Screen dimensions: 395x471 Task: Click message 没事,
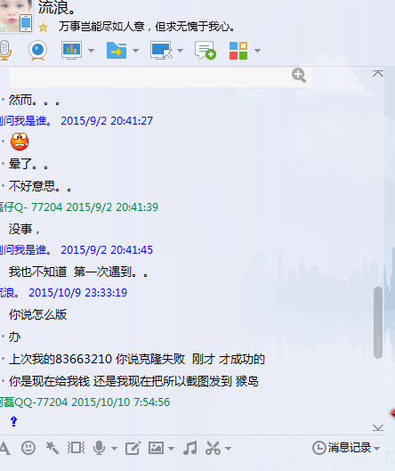(x=24, y=229)
